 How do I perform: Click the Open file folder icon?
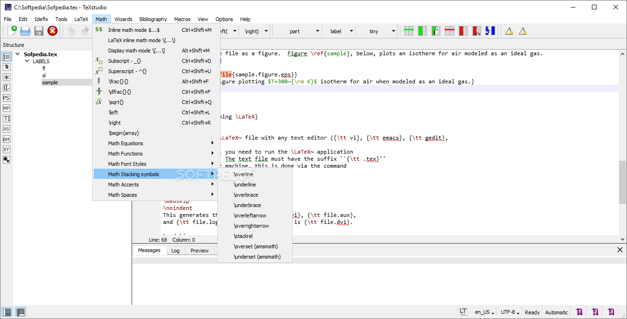point(25,31)
